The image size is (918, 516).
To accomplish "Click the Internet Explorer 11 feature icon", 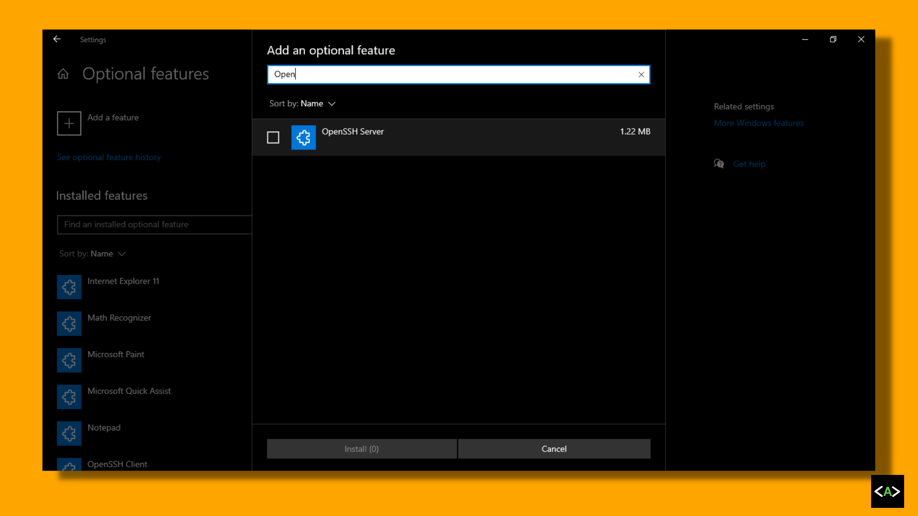I will [x=69, y=287].
